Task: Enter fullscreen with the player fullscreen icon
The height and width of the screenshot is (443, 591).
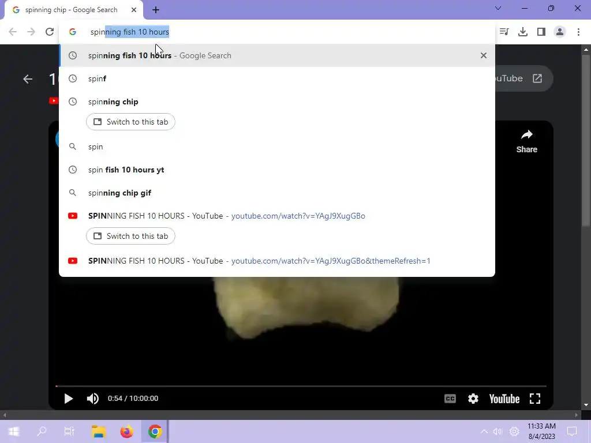Action: pos(535,399)
